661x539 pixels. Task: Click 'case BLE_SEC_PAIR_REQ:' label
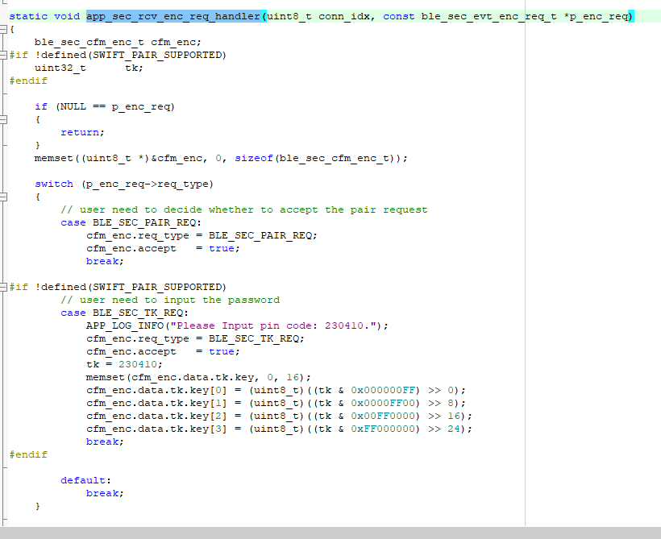point(131,222)
